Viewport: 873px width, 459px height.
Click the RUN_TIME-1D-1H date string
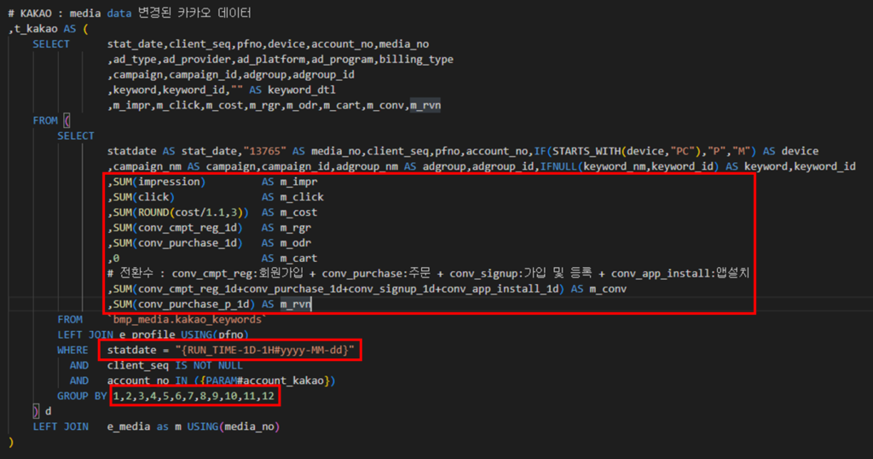pos(264,350)
